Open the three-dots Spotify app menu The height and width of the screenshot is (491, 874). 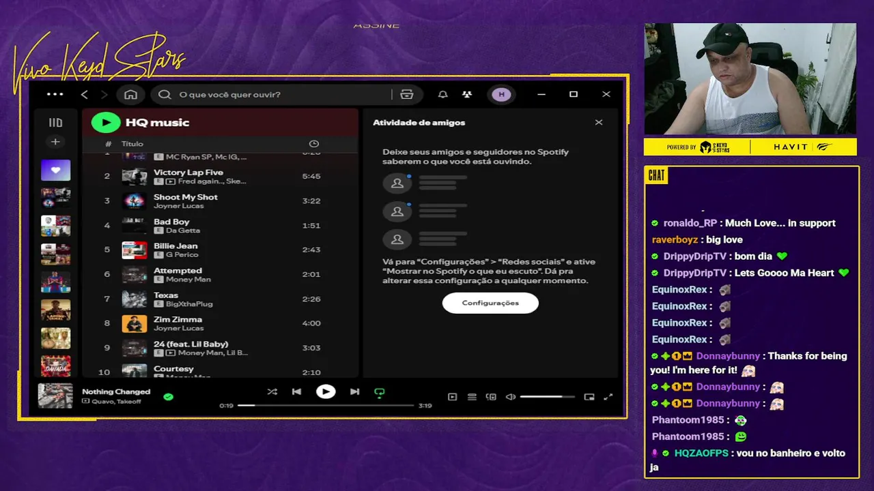coord(55,94)
